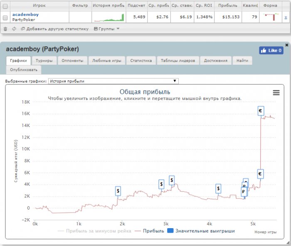Click the trash delete icon
The height and width of the screenshot is (246, 291).
[5, 29]
